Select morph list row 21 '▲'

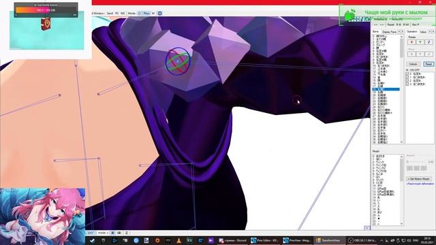point(386,218)
